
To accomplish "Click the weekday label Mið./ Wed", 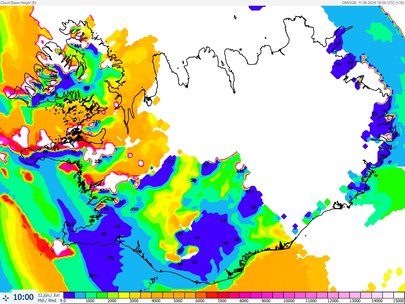I will [47, 300].
